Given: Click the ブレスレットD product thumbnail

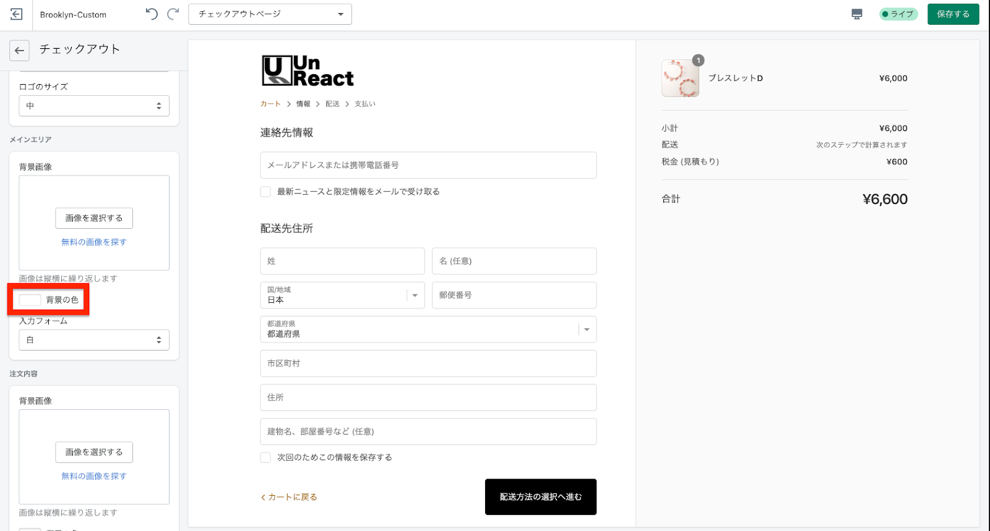Looking at the screenshot, I should 680,79.
